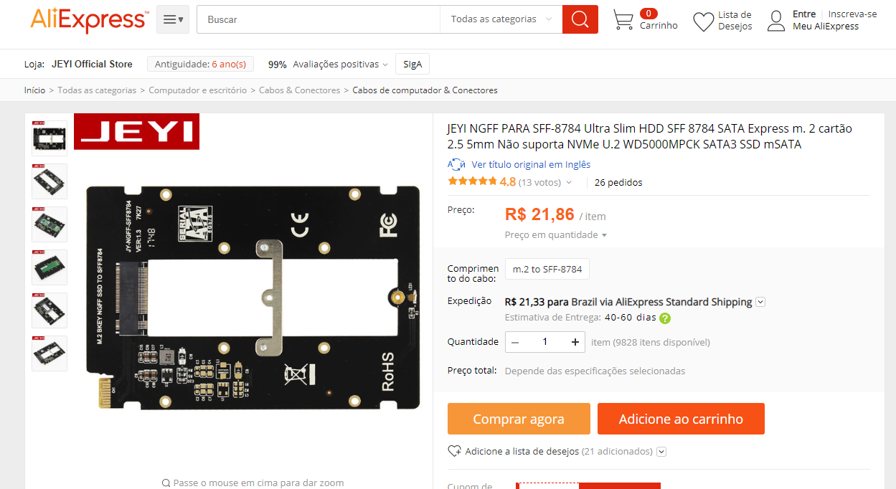Click the AliExpress logo
The height and width of the screenshot is (489, 896).
[89, 20]
